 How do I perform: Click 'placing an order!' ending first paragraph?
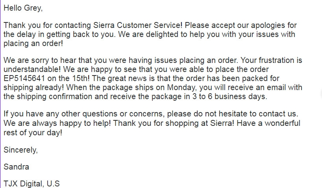tap(33, 44)
